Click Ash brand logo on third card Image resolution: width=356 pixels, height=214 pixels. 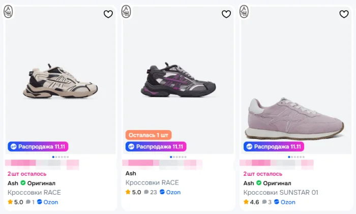(244, 12)
